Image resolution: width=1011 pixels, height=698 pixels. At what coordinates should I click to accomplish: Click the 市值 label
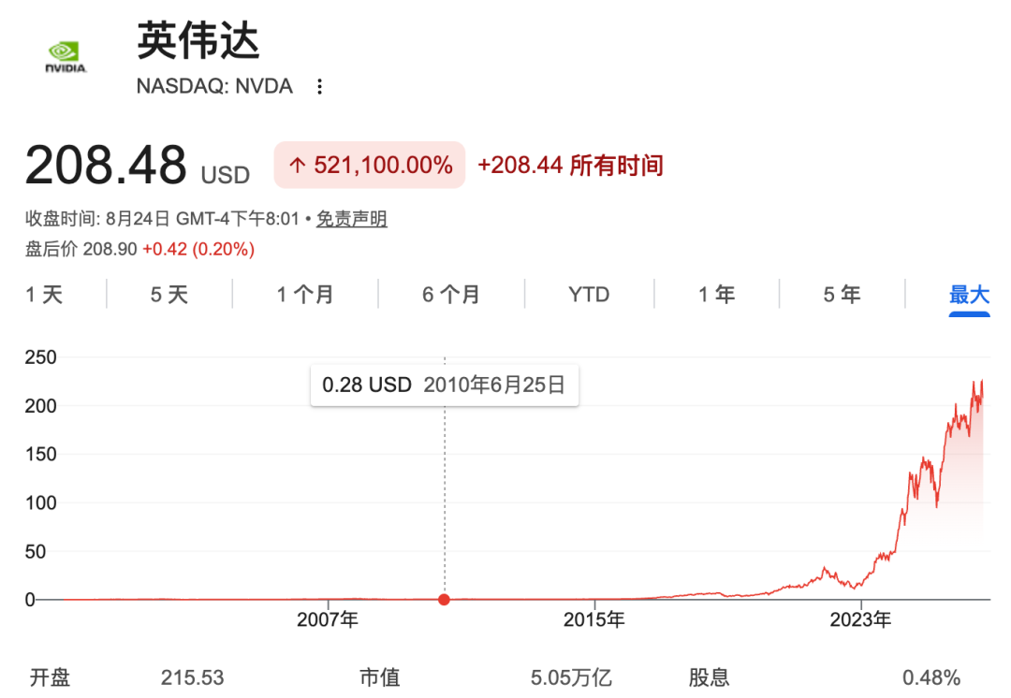tap(380, 677)
